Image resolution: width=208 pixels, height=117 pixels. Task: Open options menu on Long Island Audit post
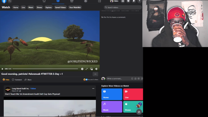tap(93, 88)
